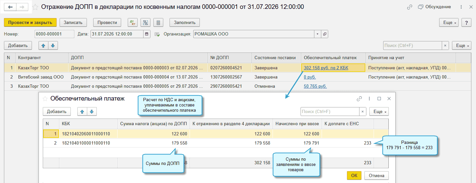Open the 50 765 руб. payment link
Viewport: 476px width, 183px height.
[315, 86]
